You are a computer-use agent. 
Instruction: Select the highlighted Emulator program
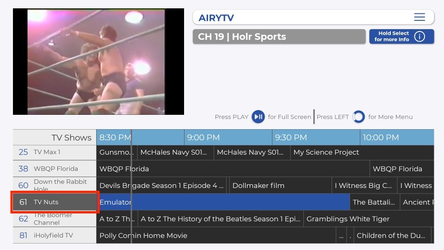pyautogui.click(x=223, y=202)
